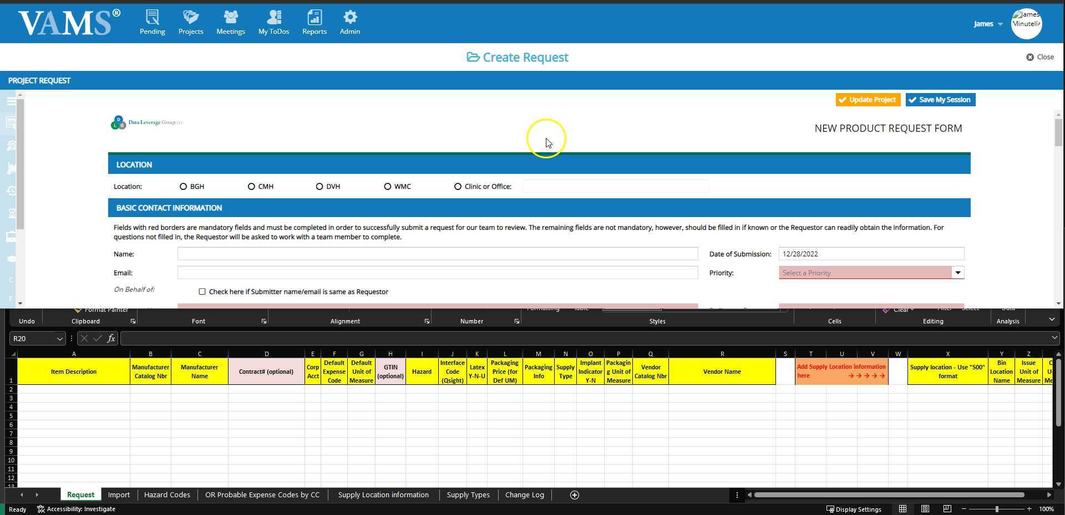This screenshot has width=1065, height=515.
Task: Go to Meetings from the top bar
Action: tap(230, 23)
